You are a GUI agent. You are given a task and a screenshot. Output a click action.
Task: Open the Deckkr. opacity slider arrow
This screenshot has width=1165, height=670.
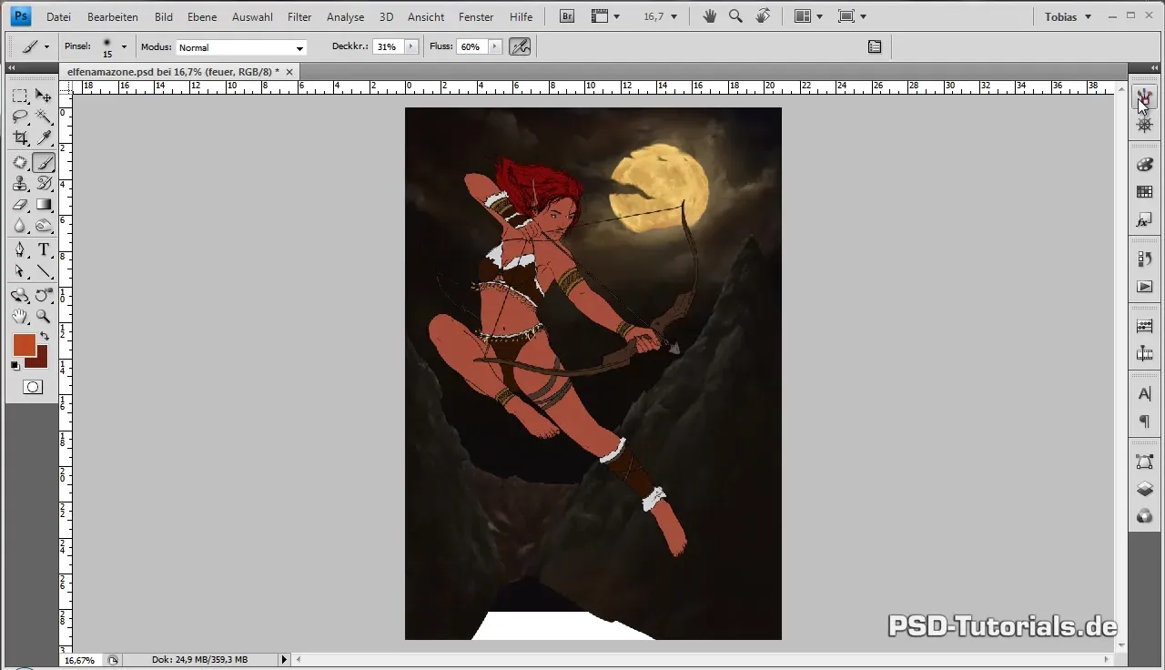[410, 46]
